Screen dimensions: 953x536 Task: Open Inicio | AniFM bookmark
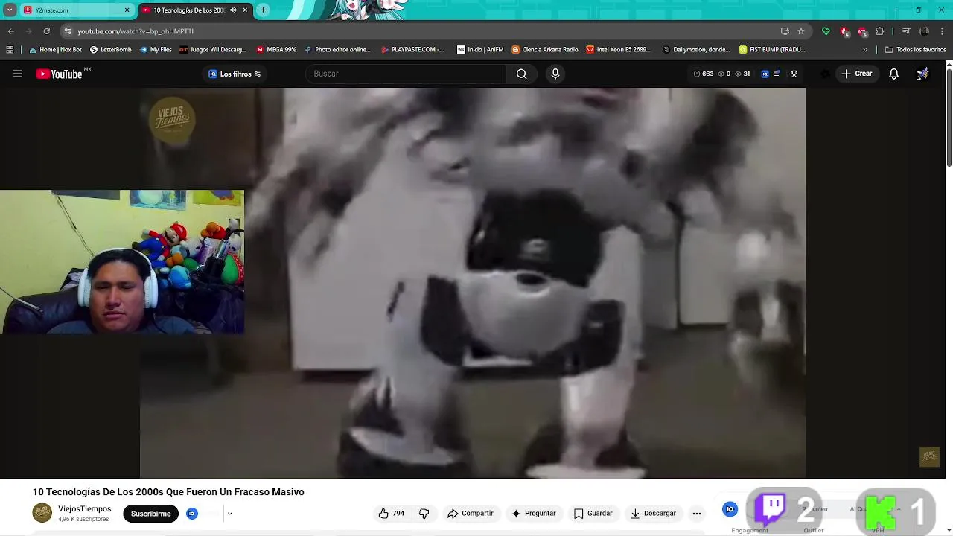[480, 50]
